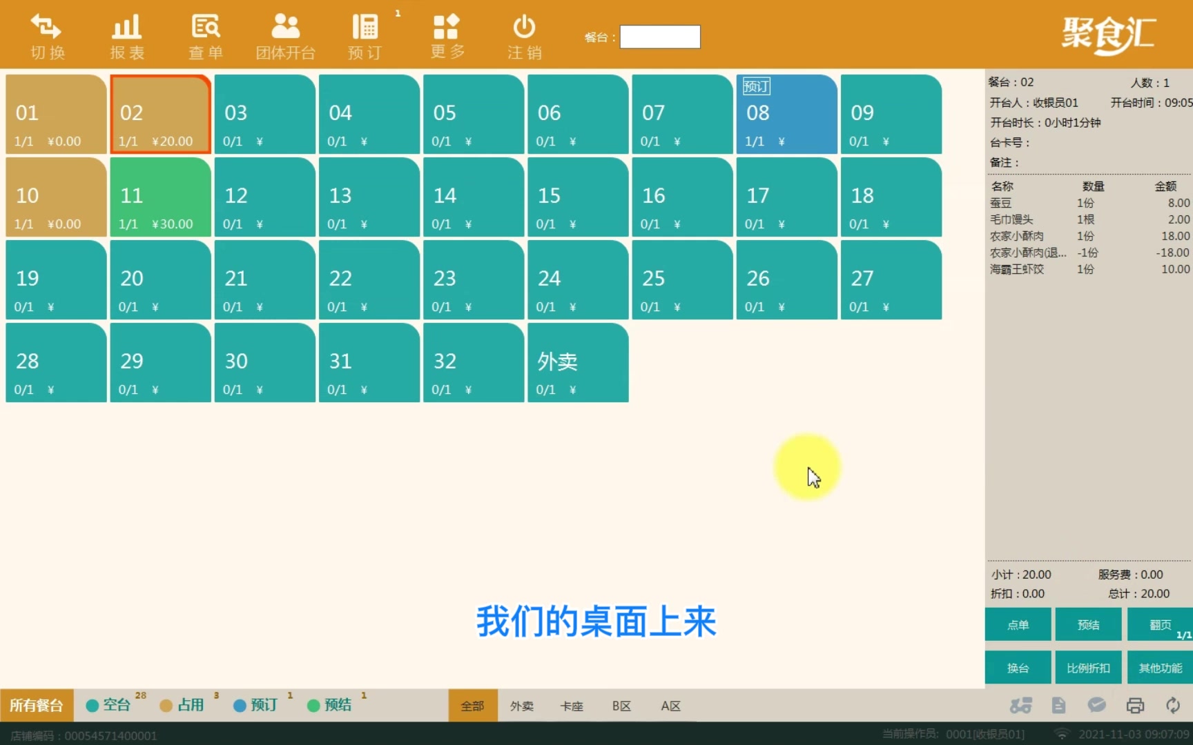This screenshot has height=745, width=1193.
Task: Open the document receipt icon
Action: [1058, 705]
